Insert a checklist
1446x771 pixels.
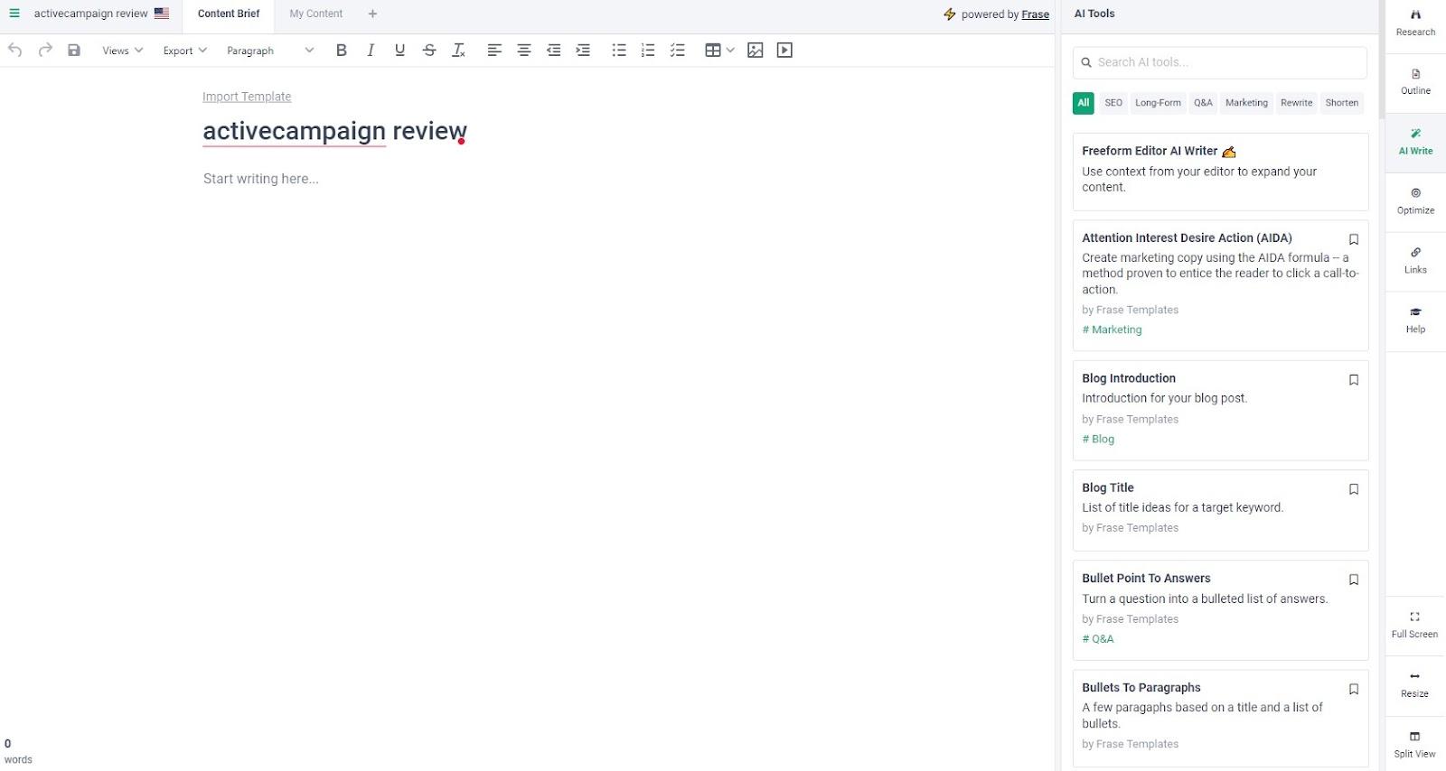pyautogui.click(x=678, y=51)
